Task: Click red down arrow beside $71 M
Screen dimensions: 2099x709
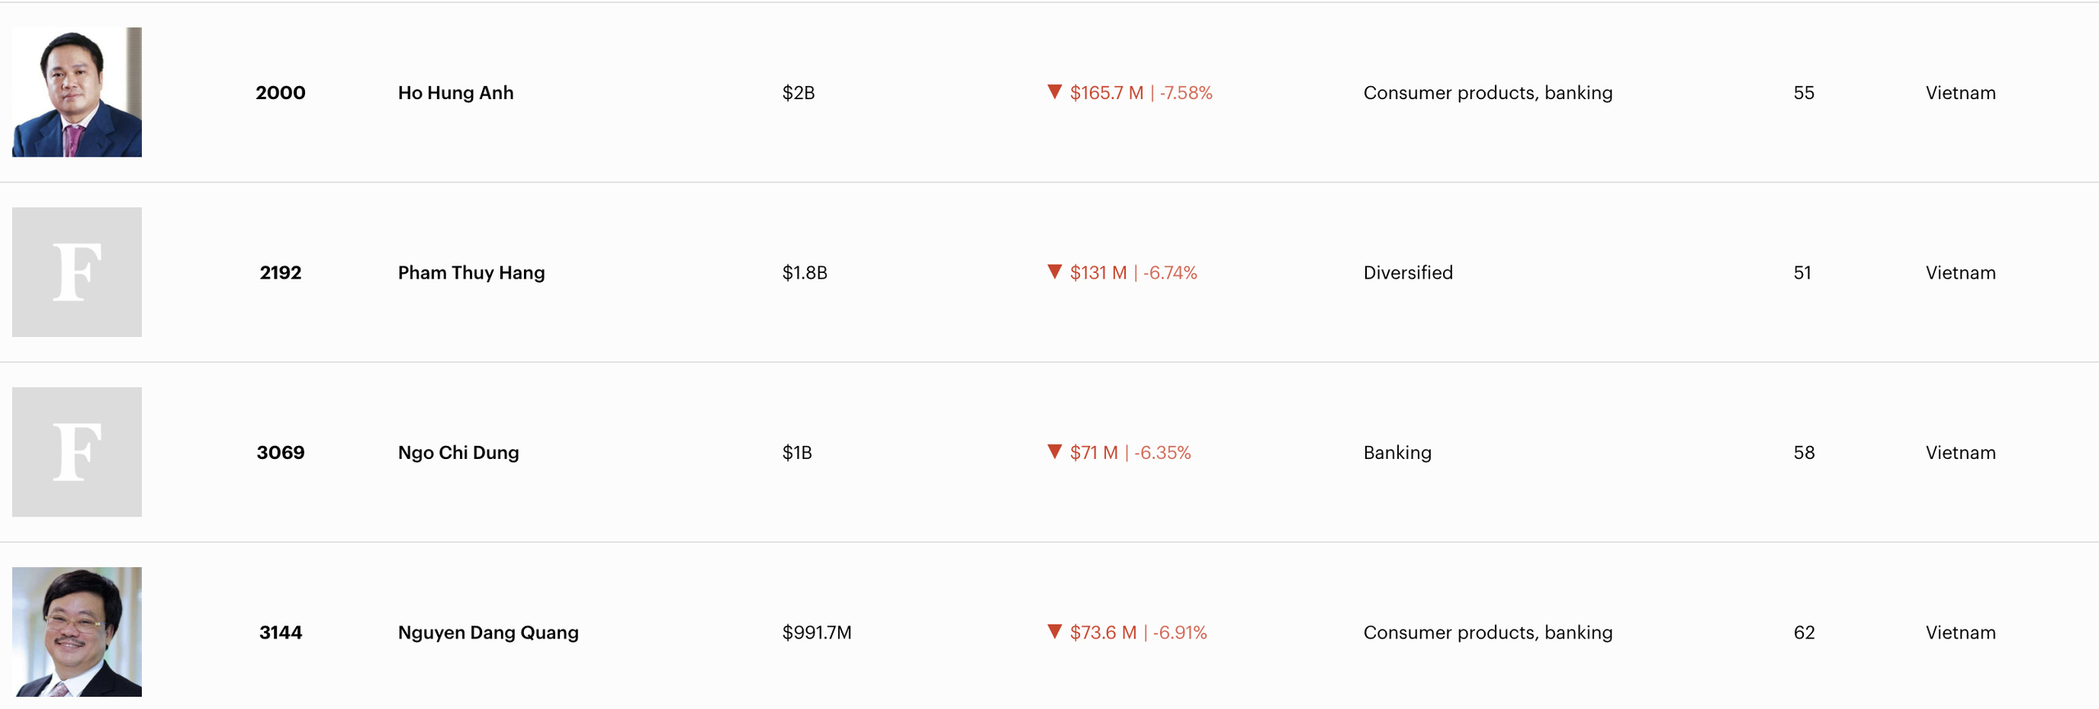Action: click(1054, 452)
